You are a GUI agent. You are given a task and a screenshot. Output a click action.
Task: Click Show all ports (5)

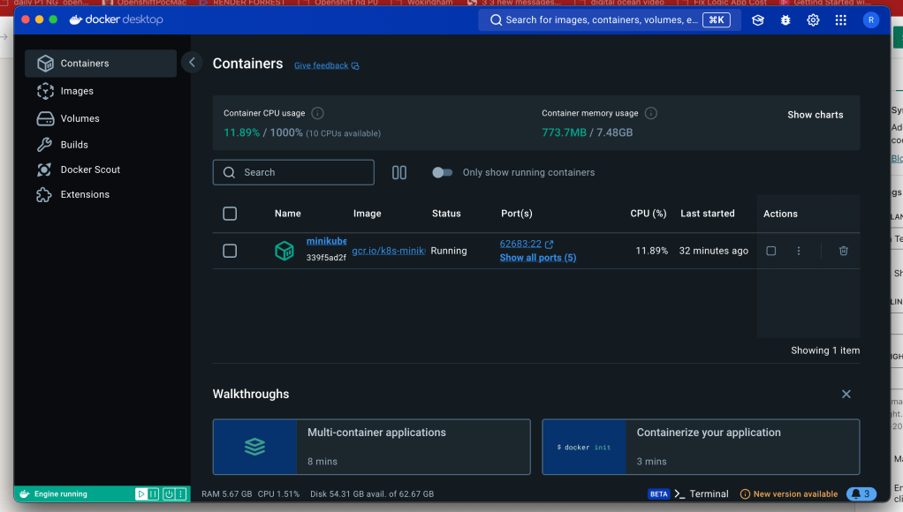click(538, 258)
